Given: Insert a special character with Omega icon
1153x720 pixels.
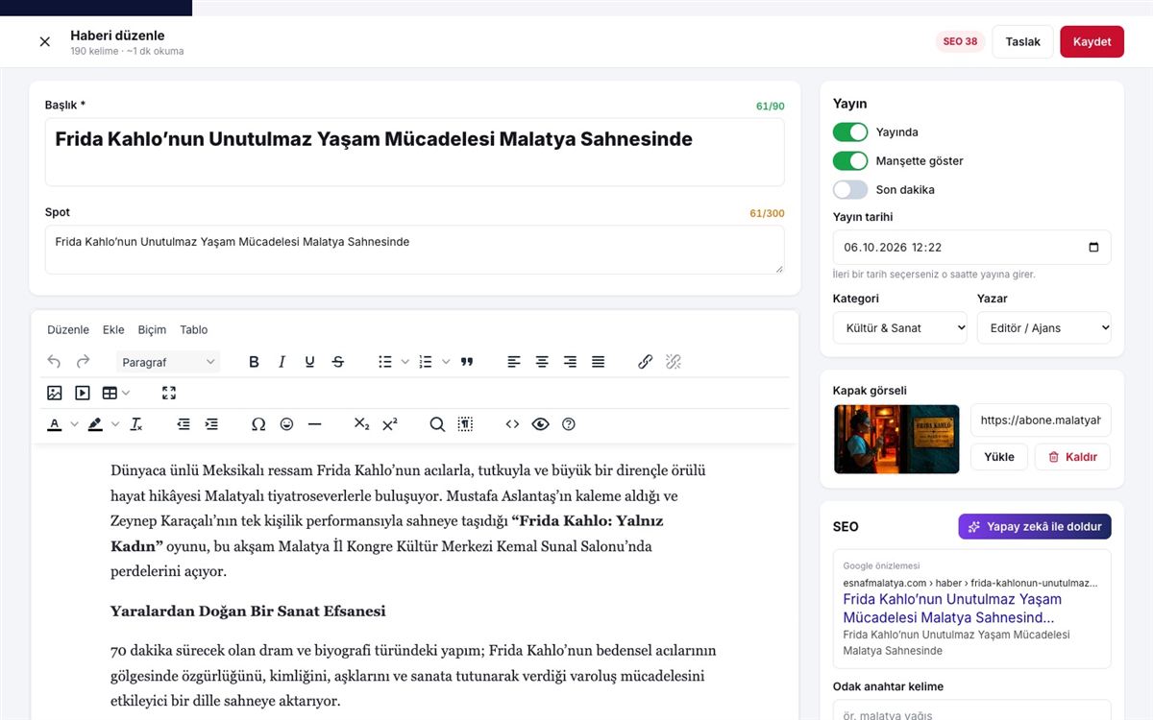Looking at the screenshot, I should [x=258, y=424].
